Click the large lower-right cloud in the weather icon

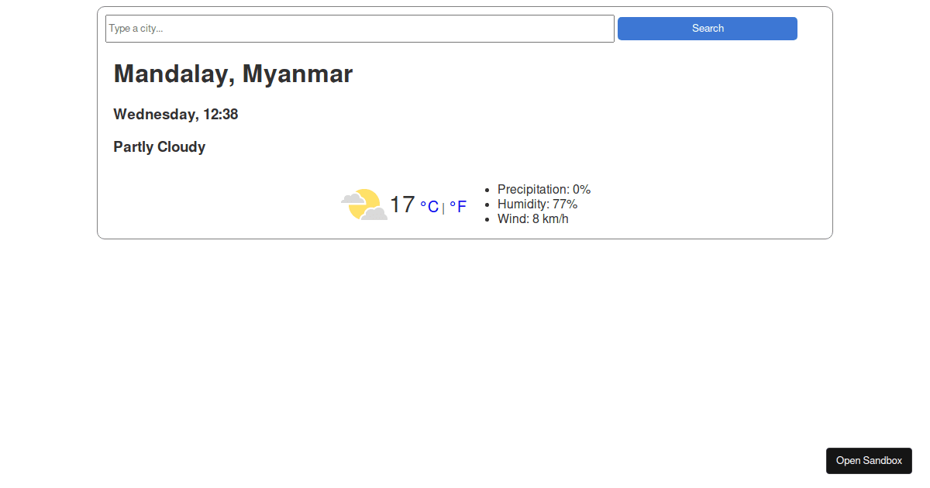pos(375,213)
